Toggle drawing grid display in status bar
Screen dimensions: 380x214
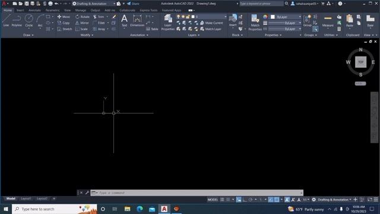[222, 200]
